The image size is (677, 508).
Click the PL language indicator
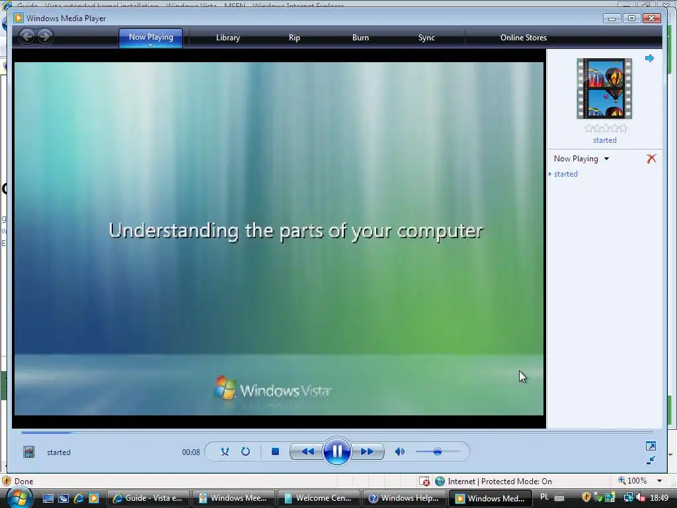pyautogui.click(x=545, y=497)
